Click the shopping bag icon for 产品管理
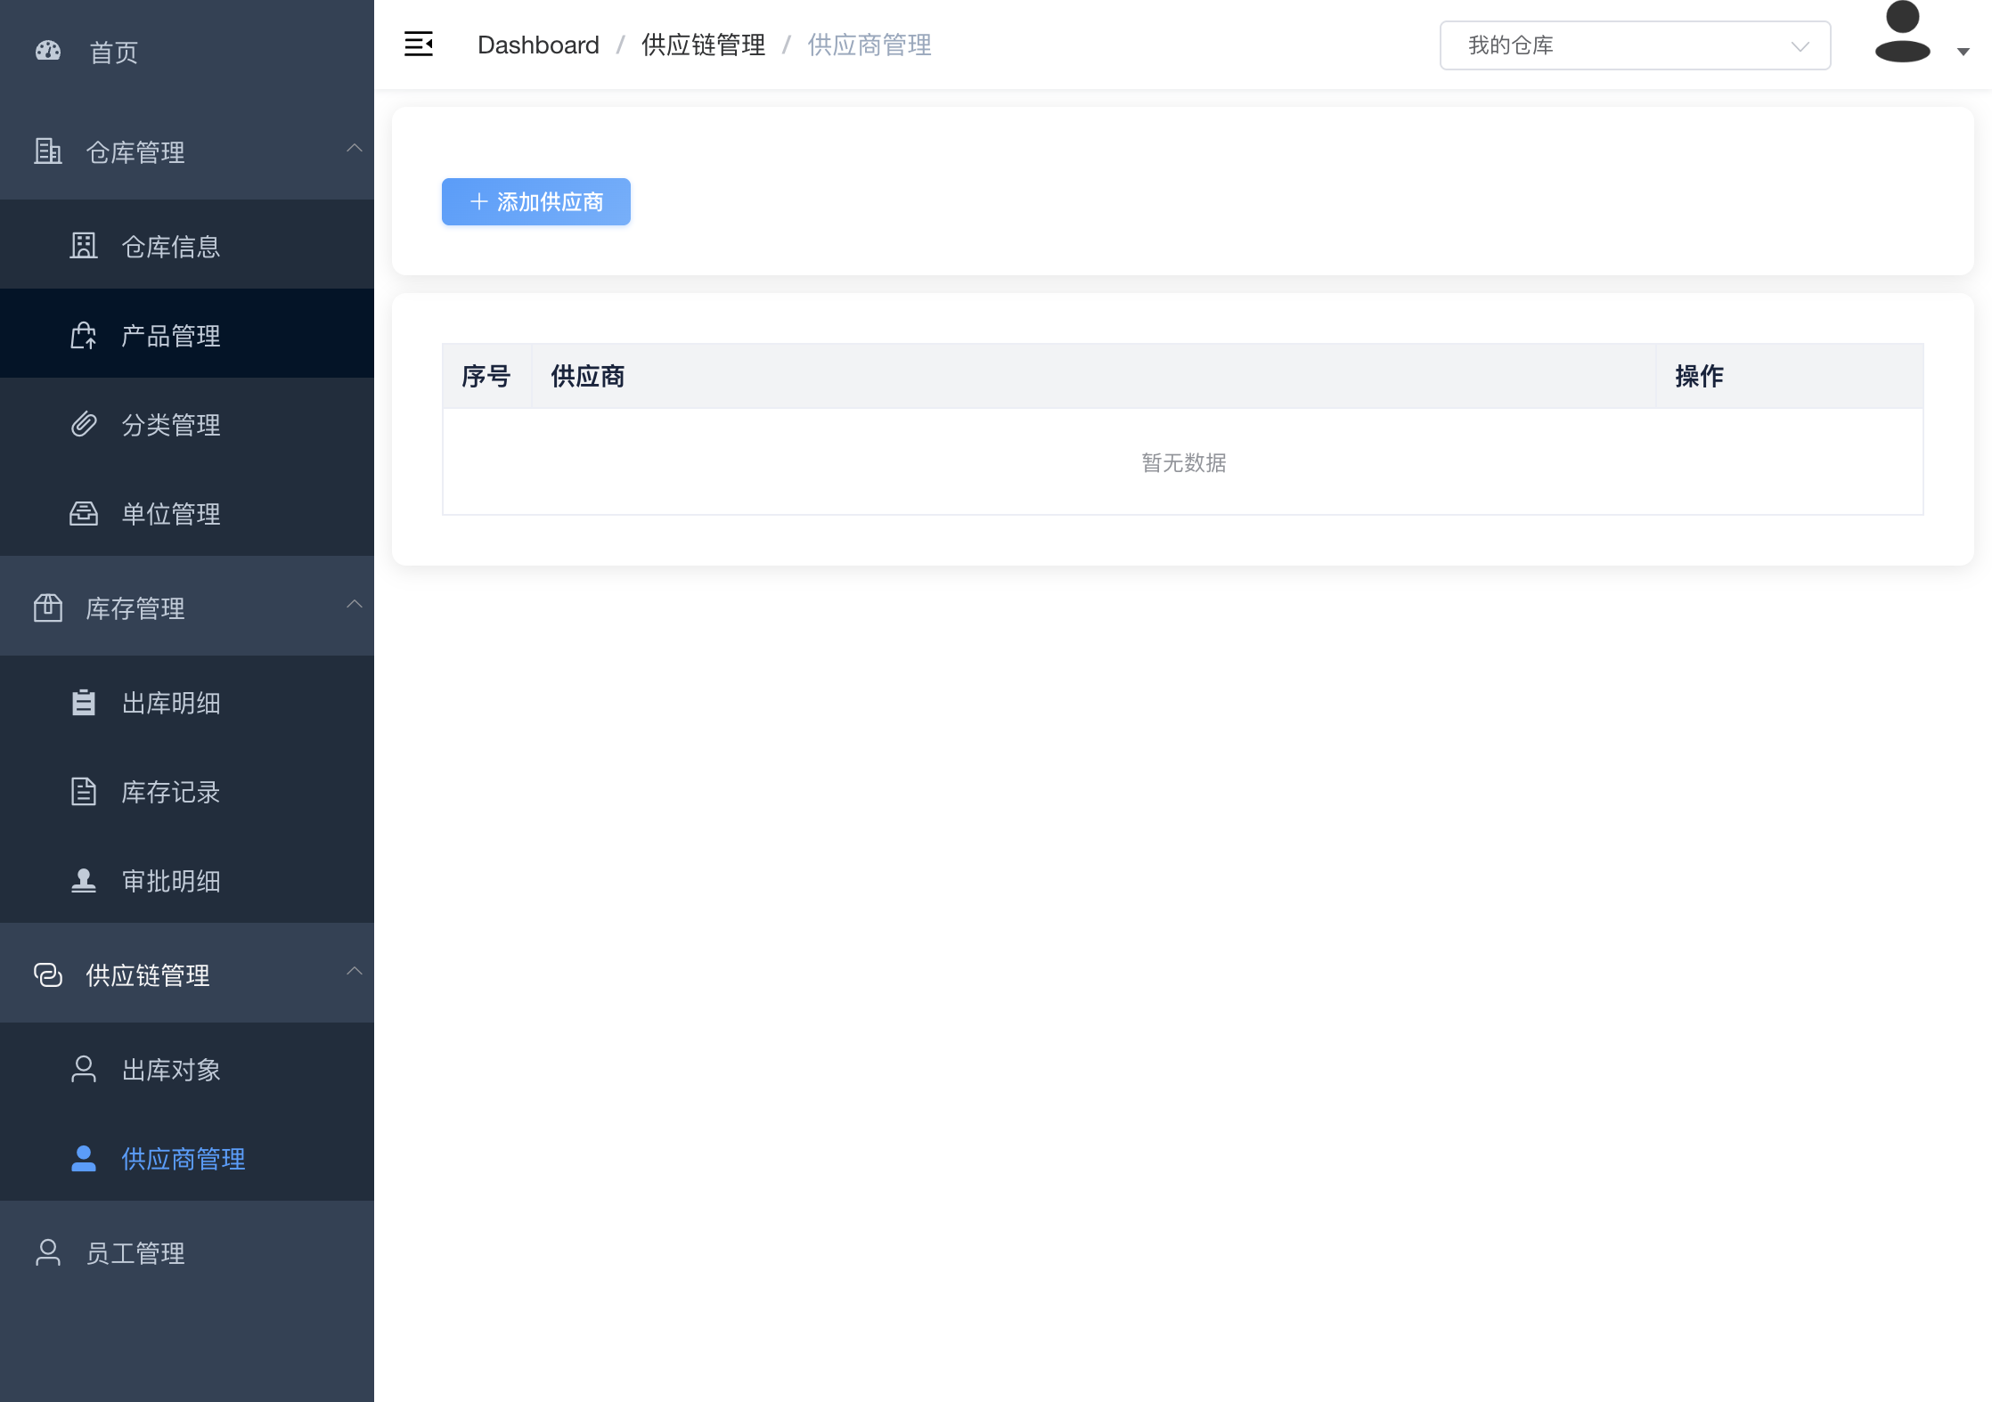Image resolution: width=1992 pixels, height=1402 pixels. [84, 336]
